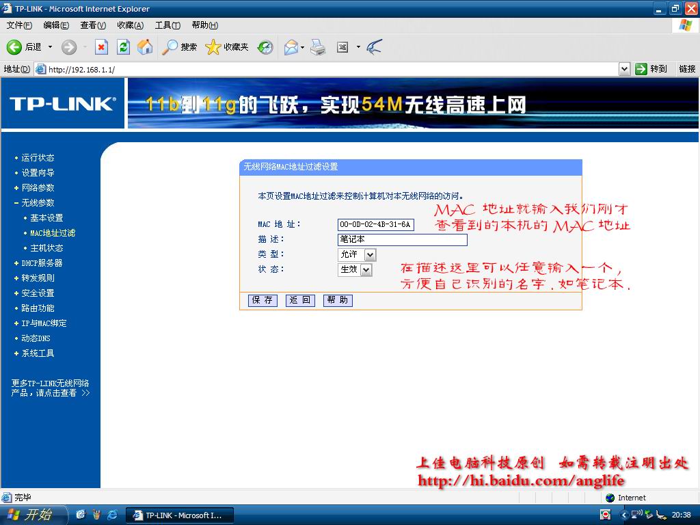Open the 收藏(A) menu
The image size is (700, 525).
point(130,25)
